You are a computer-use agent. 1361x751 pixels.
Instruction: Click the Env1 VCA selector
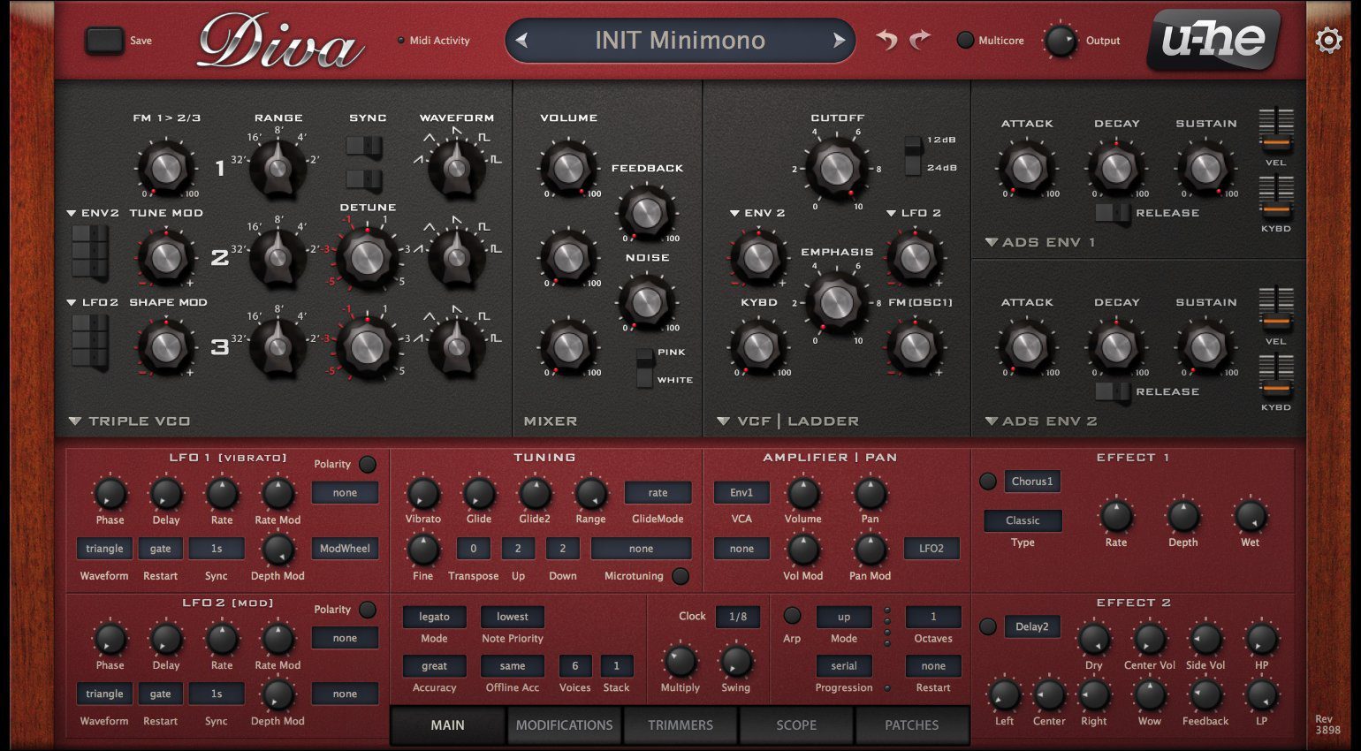tap(741, 493)
